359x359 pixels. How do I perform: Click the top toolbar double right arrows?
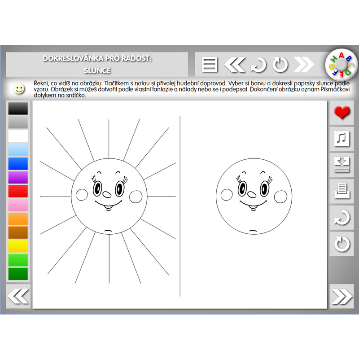point(304,65)
